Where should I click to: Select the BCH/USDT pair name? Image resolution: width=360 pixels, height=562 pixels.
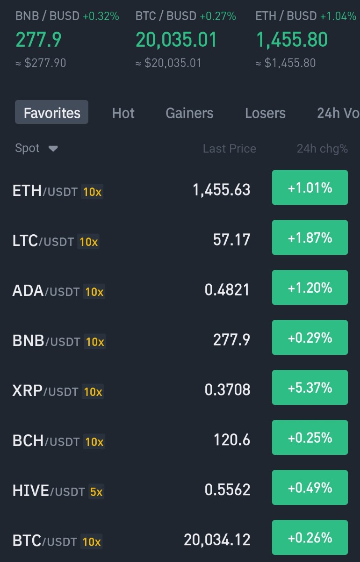(46, 440)
